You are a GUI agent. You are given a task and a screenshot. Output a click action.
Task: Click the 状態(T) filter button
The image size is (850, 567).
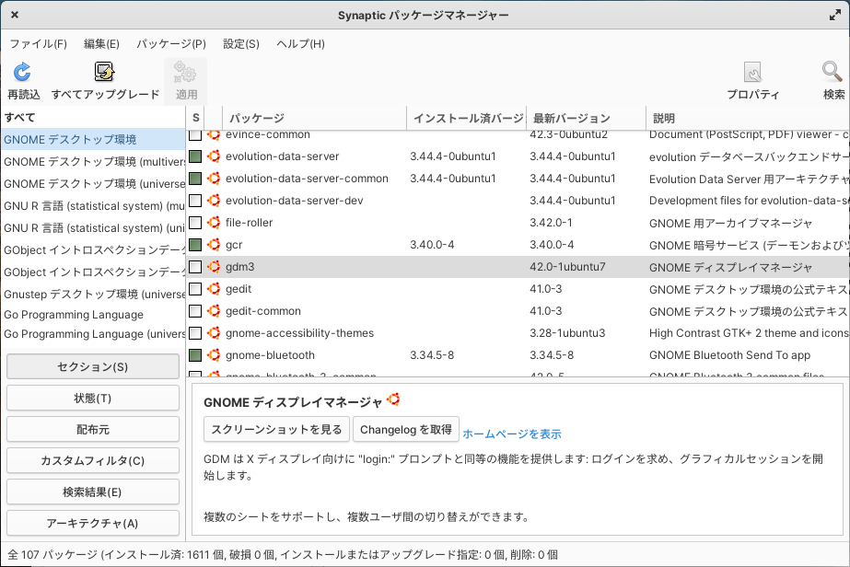pos(93,398)
